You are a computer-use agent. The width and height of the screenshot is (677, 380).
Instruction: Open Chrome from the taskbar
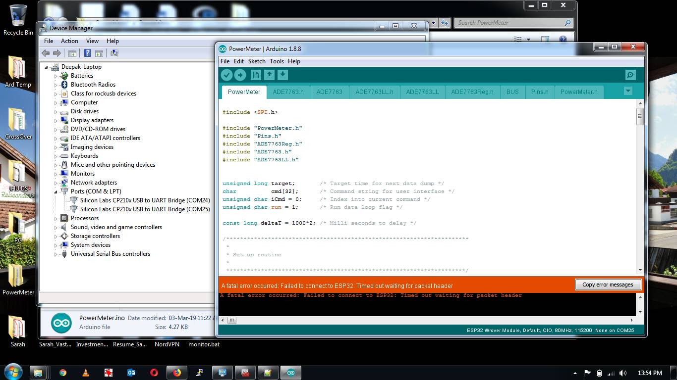click(63, 373)
